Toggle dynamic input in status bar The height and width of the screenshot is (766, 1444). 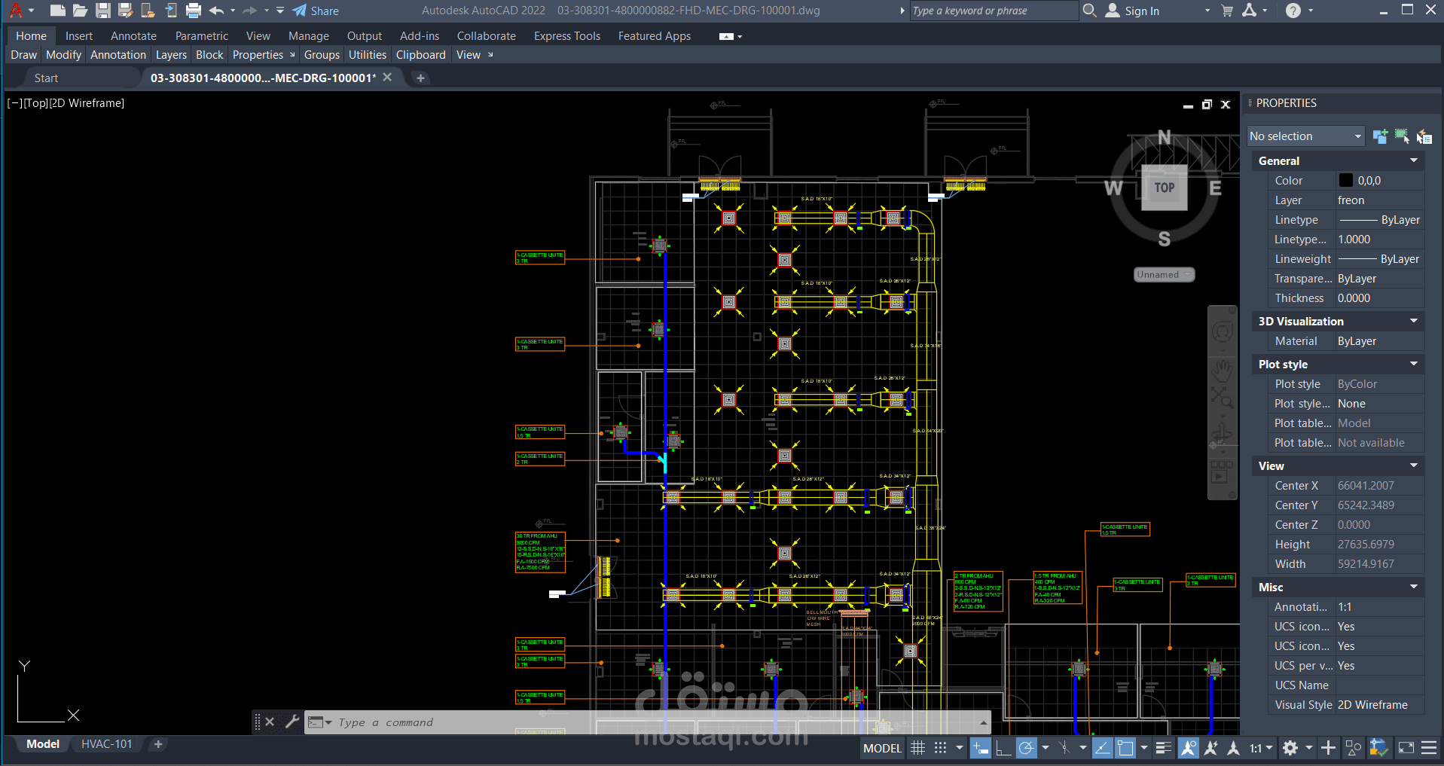coord(980,748)
